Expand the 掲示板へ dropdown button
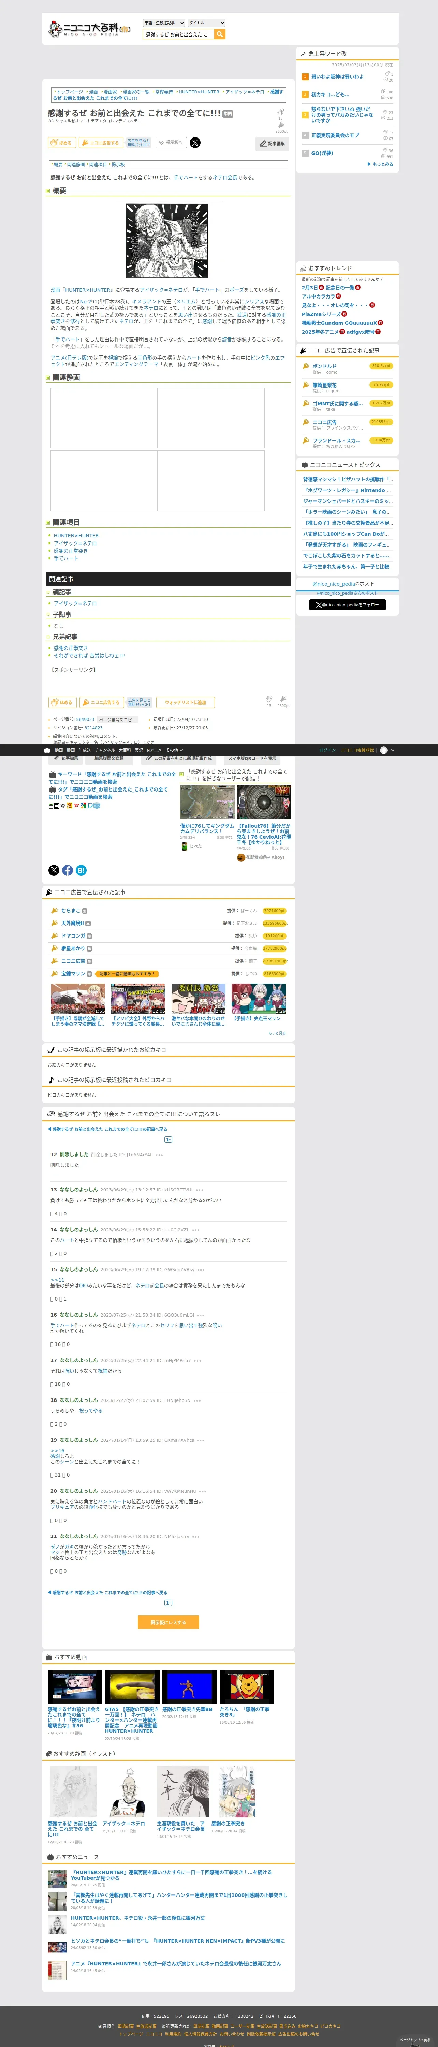 (171, 143)
